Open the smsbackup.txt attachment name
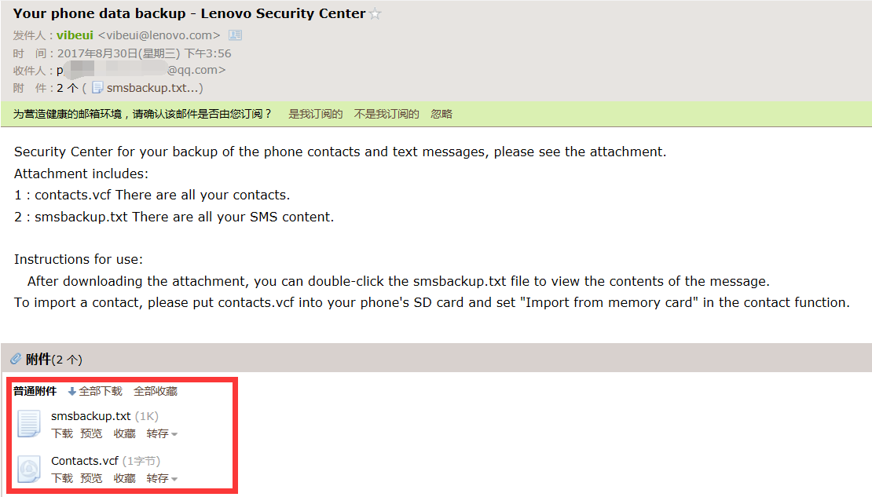The image size is (872, 497). [90, 416]
